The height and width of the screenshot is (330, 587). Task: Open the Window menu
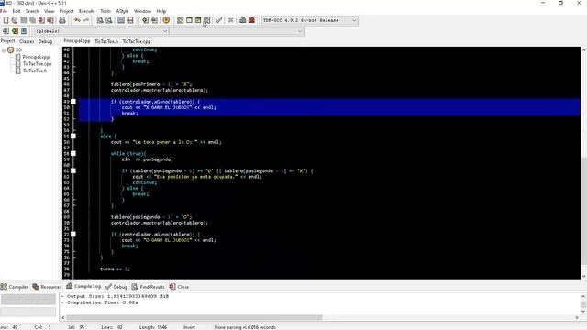143,11
